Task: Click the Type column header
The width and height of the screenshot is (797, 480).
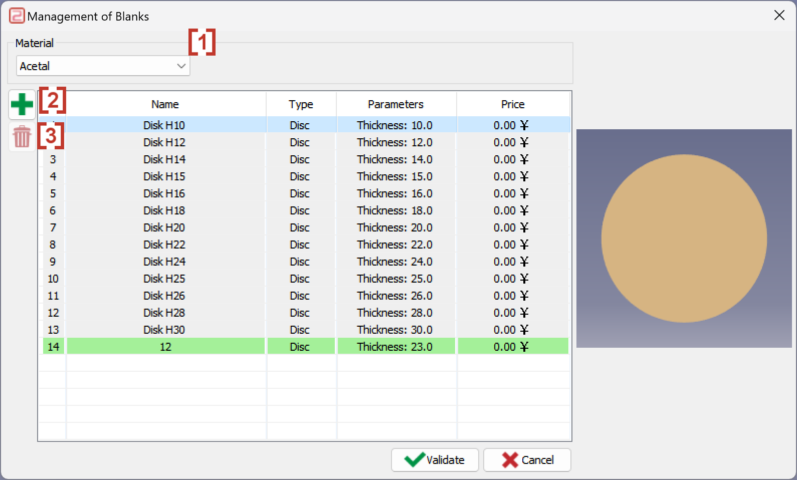Action: coord(301,104)
